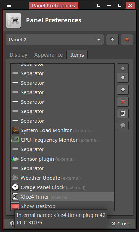Select the Weather Update item
The height and width of the screenshot is (232, 139).
62,178
